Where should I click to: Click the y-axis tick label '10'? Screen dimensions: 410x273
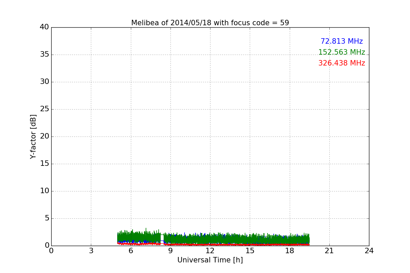pos(44,191)
